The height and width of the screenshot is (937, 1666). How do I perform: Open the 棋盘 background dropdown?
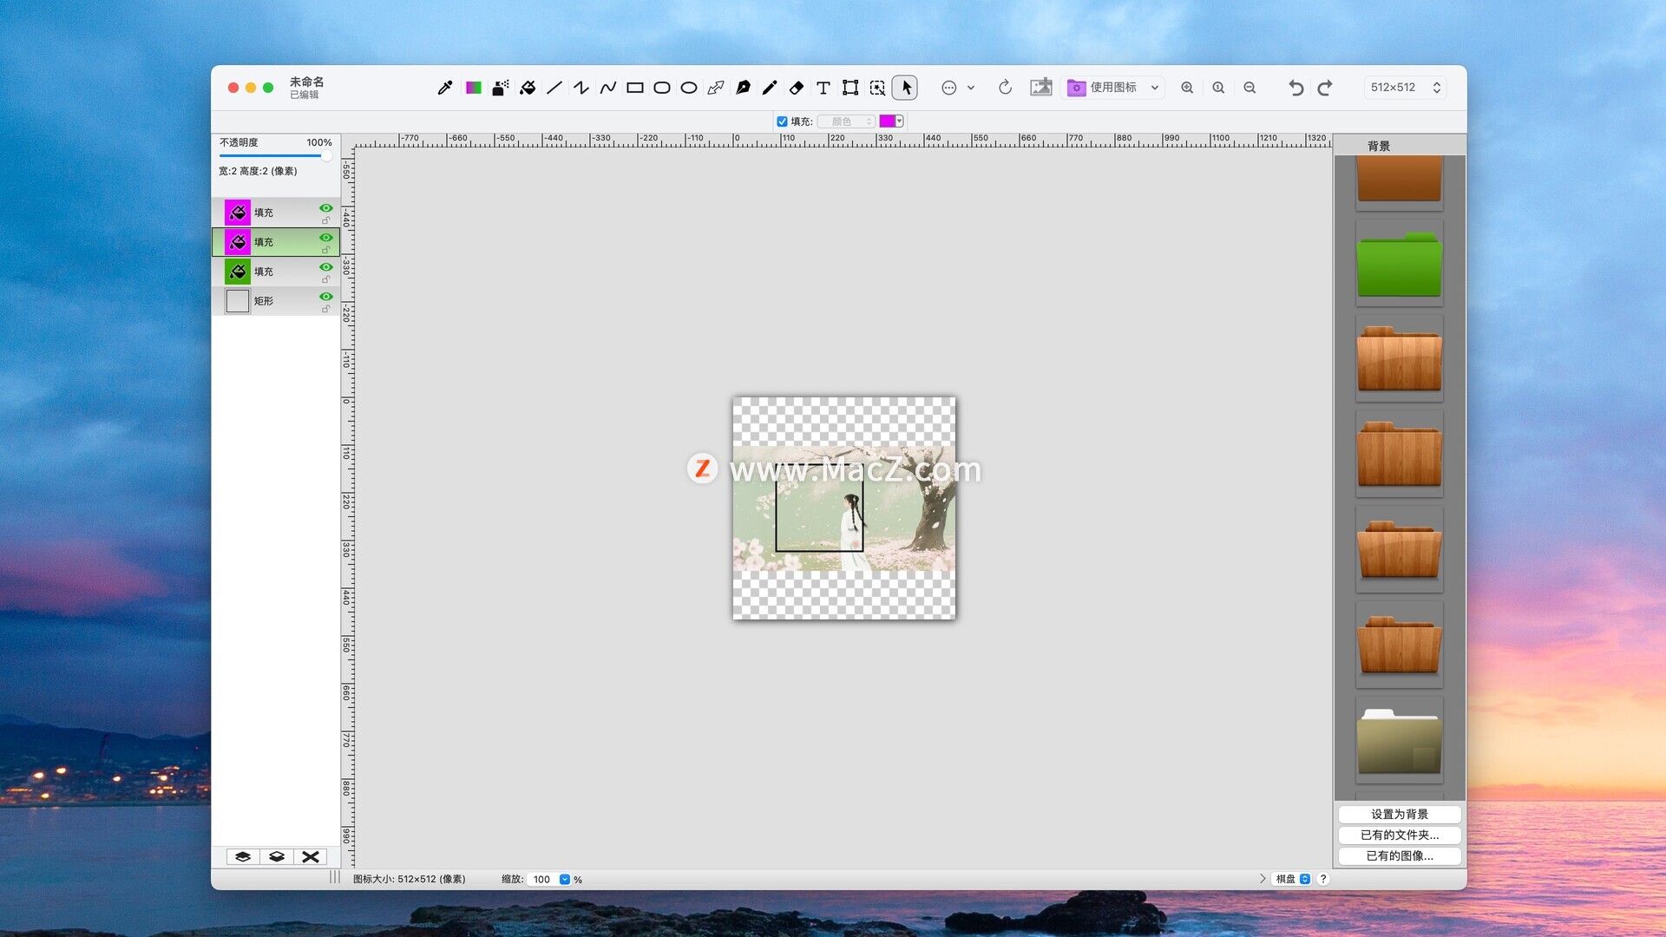[x=1291, y=879]
